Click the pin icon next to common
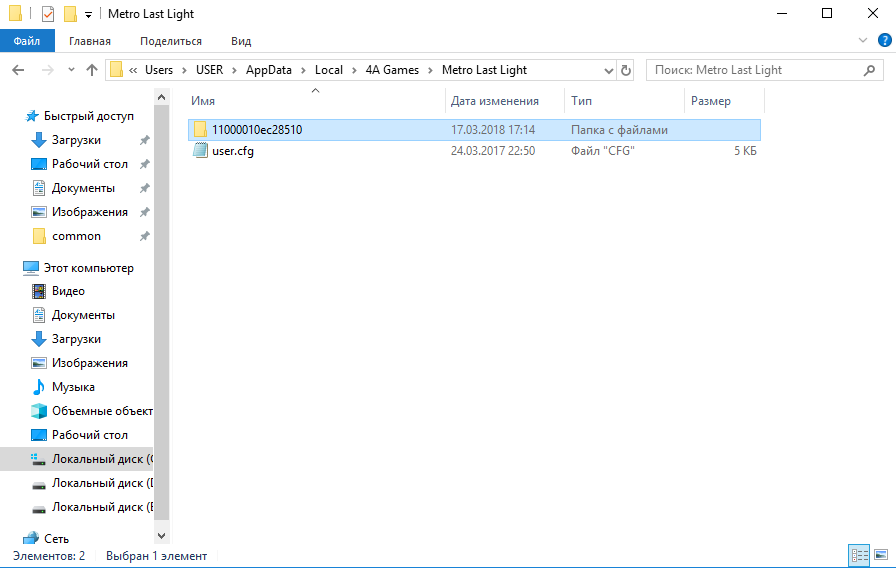 pos(145,236)
